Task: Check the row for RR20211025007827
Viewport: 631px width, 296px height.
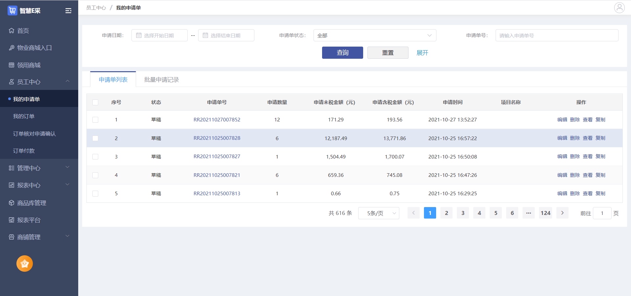Action: pyautogui.click(x=95, y=157)
